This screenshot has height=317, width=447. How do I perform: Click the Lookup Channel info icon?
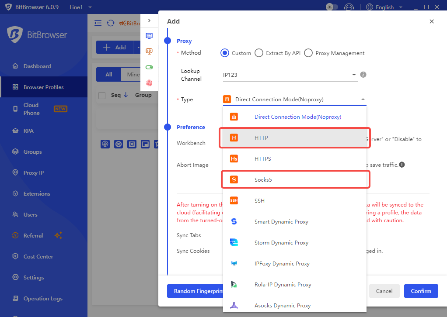[x=363, y=75]
